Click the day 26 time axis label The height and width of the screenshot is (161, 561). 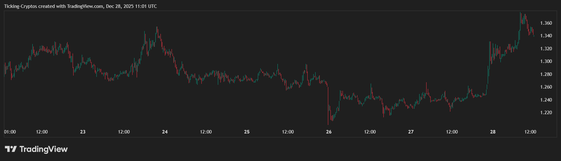click(x=329, y=132)
